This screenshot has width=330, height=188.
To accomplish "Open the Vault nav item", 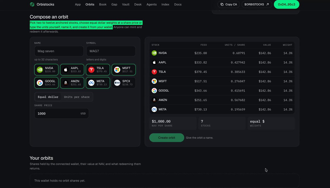I will coord(126,4).
